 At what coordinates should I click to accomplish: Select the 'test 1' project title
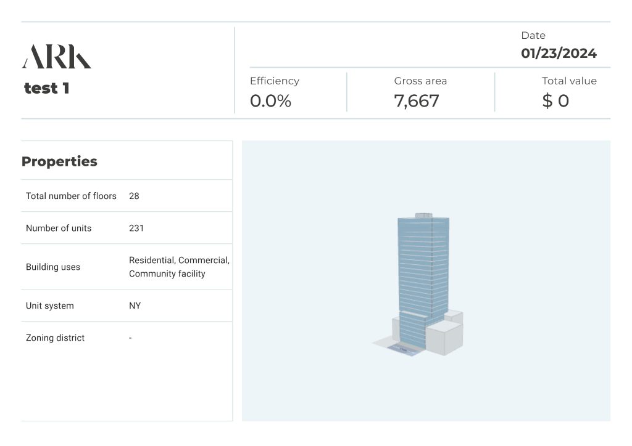(47, 88)
